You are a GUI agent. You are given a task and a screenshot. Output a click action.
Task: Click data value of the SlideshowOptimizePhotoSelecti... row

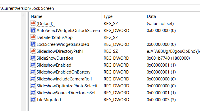click(161, 86)
